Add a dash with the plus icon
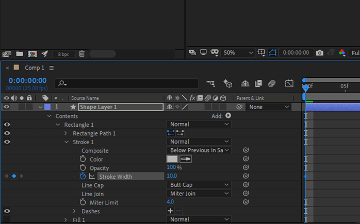Viewport: 360px width, 224px height. [170, 211]
